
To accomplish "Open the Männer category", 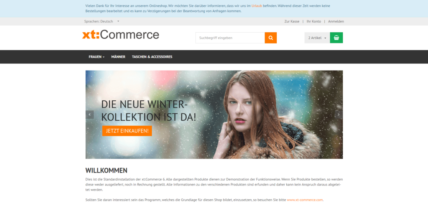I will coord(118,57).
